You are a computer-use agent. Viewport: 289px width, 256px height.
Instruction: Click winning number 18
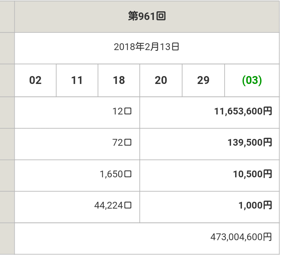click(x=119, y=80)
